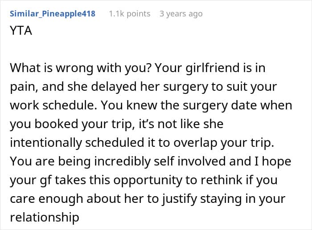Viewport: 312px width, 230px height.
Task: Click the 1.1k points score
Action: pos(130,14)
